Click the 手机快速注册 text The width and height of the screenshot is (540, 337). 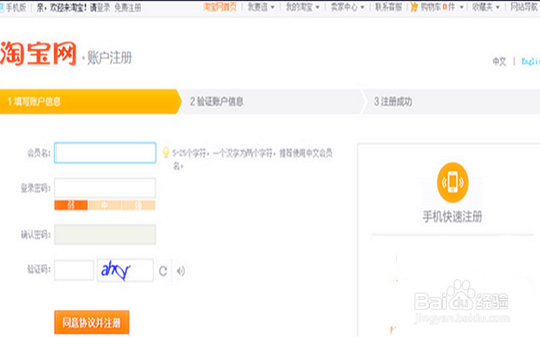pos(452,216)
